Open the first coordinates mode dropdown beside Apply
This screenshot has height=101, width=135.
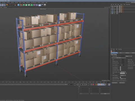click(x=84, y=94)
